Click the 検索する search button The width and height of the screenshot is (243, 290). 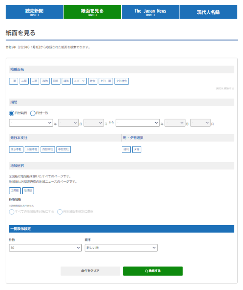click(x=153, y=271)
